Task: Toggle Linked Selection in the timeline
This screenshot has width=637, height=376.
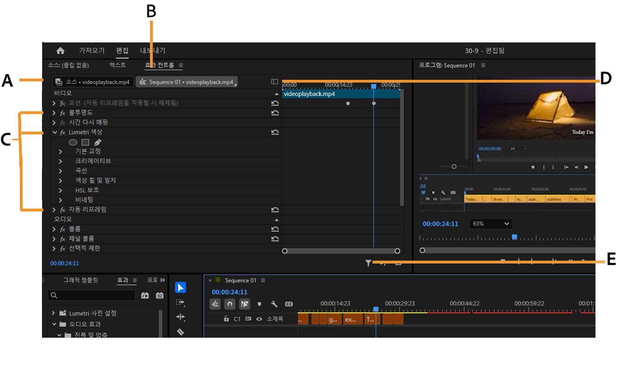Action: pyautogui.click(x=244, y=304)
